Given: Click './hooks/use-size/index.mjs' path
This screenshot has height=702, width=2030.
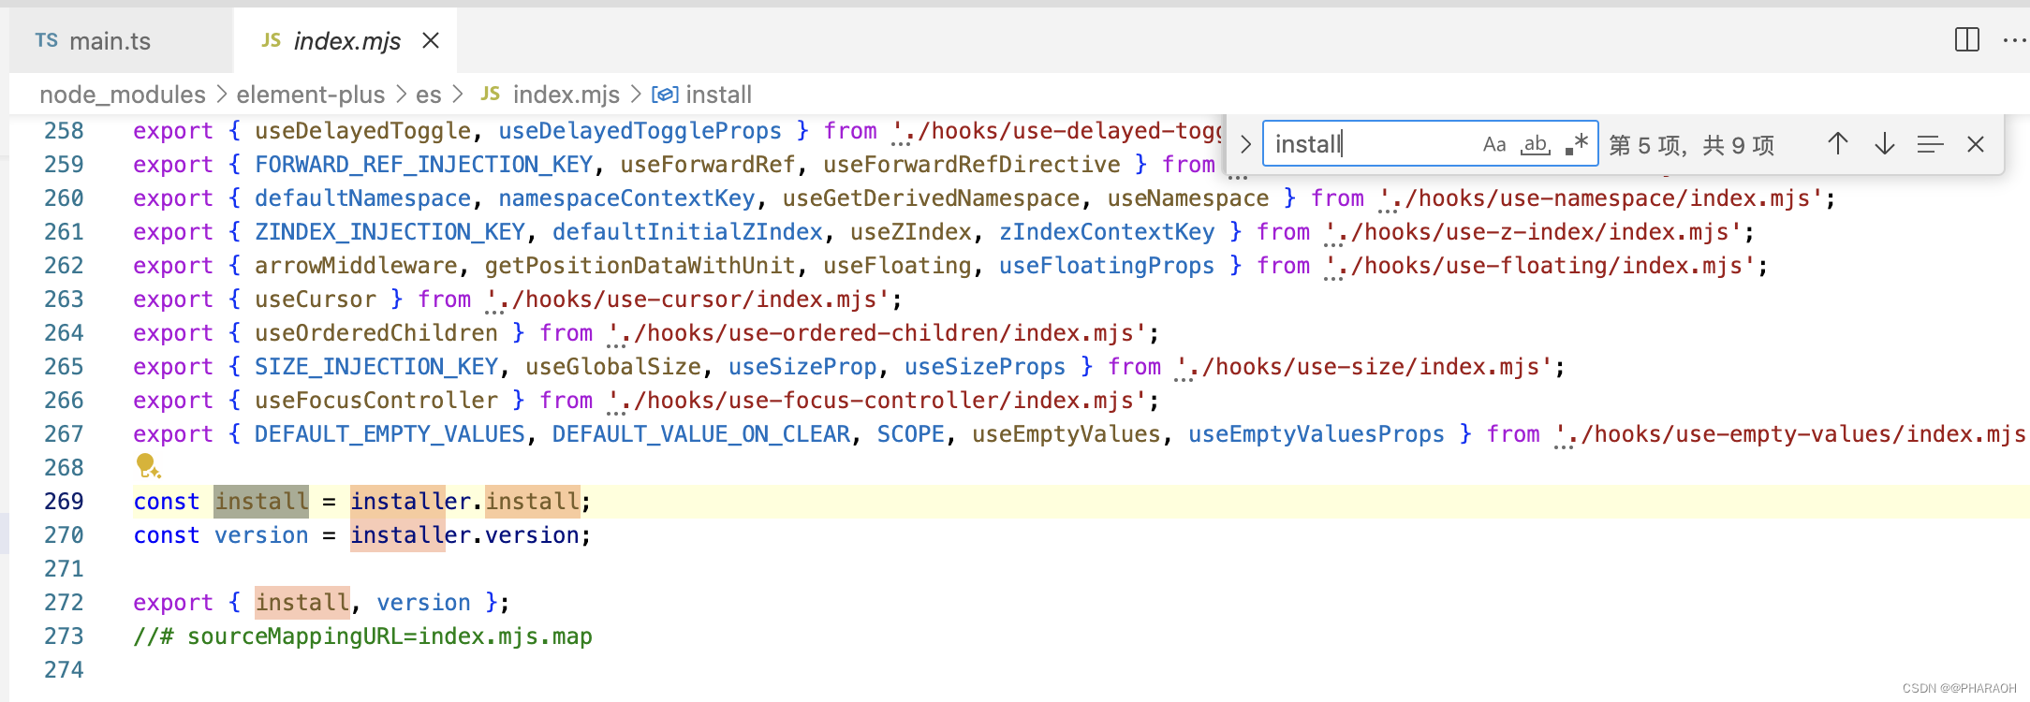Looking at the screenshot, I should (1364, 367).
